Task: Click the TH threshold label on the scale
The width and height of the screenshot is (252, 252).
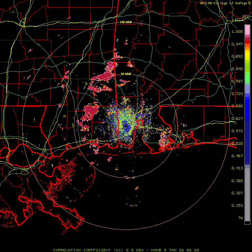Action: click(x=241, y=218)
